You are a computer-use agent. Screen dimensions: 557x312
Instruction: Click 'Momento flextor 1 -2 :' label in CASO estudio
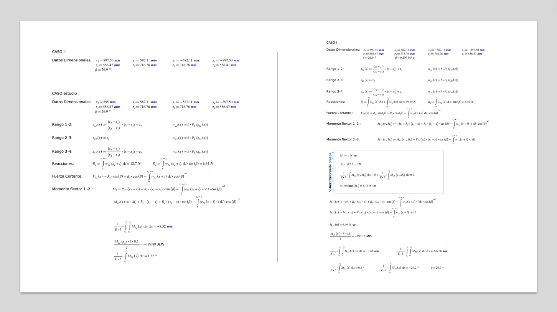73,189
